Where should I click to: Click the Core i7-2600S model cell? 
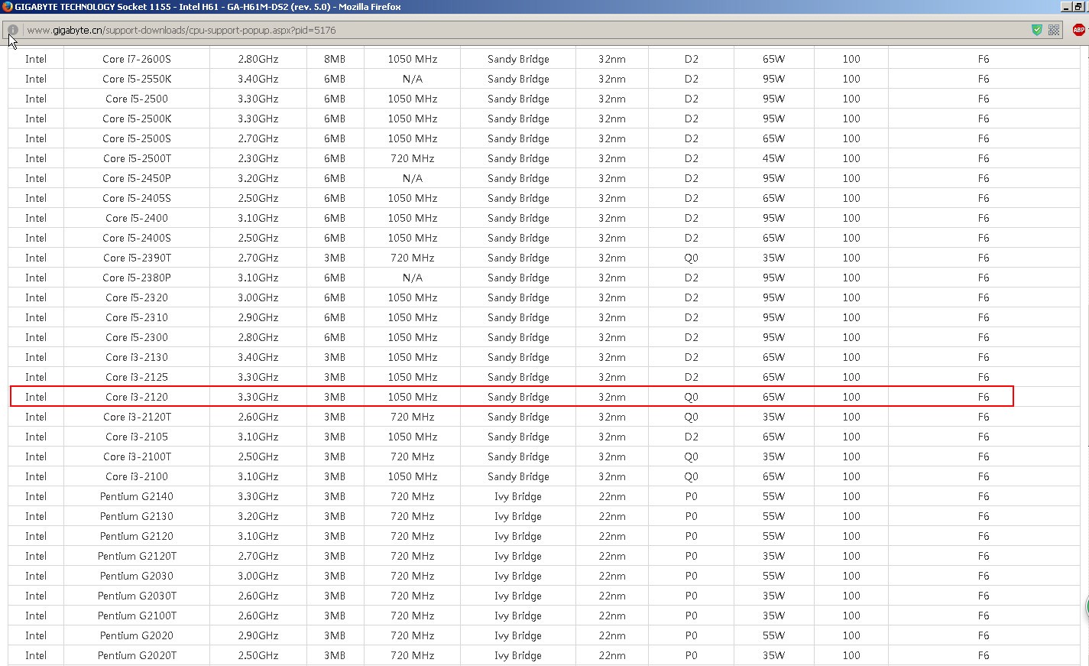pos(137,59)
